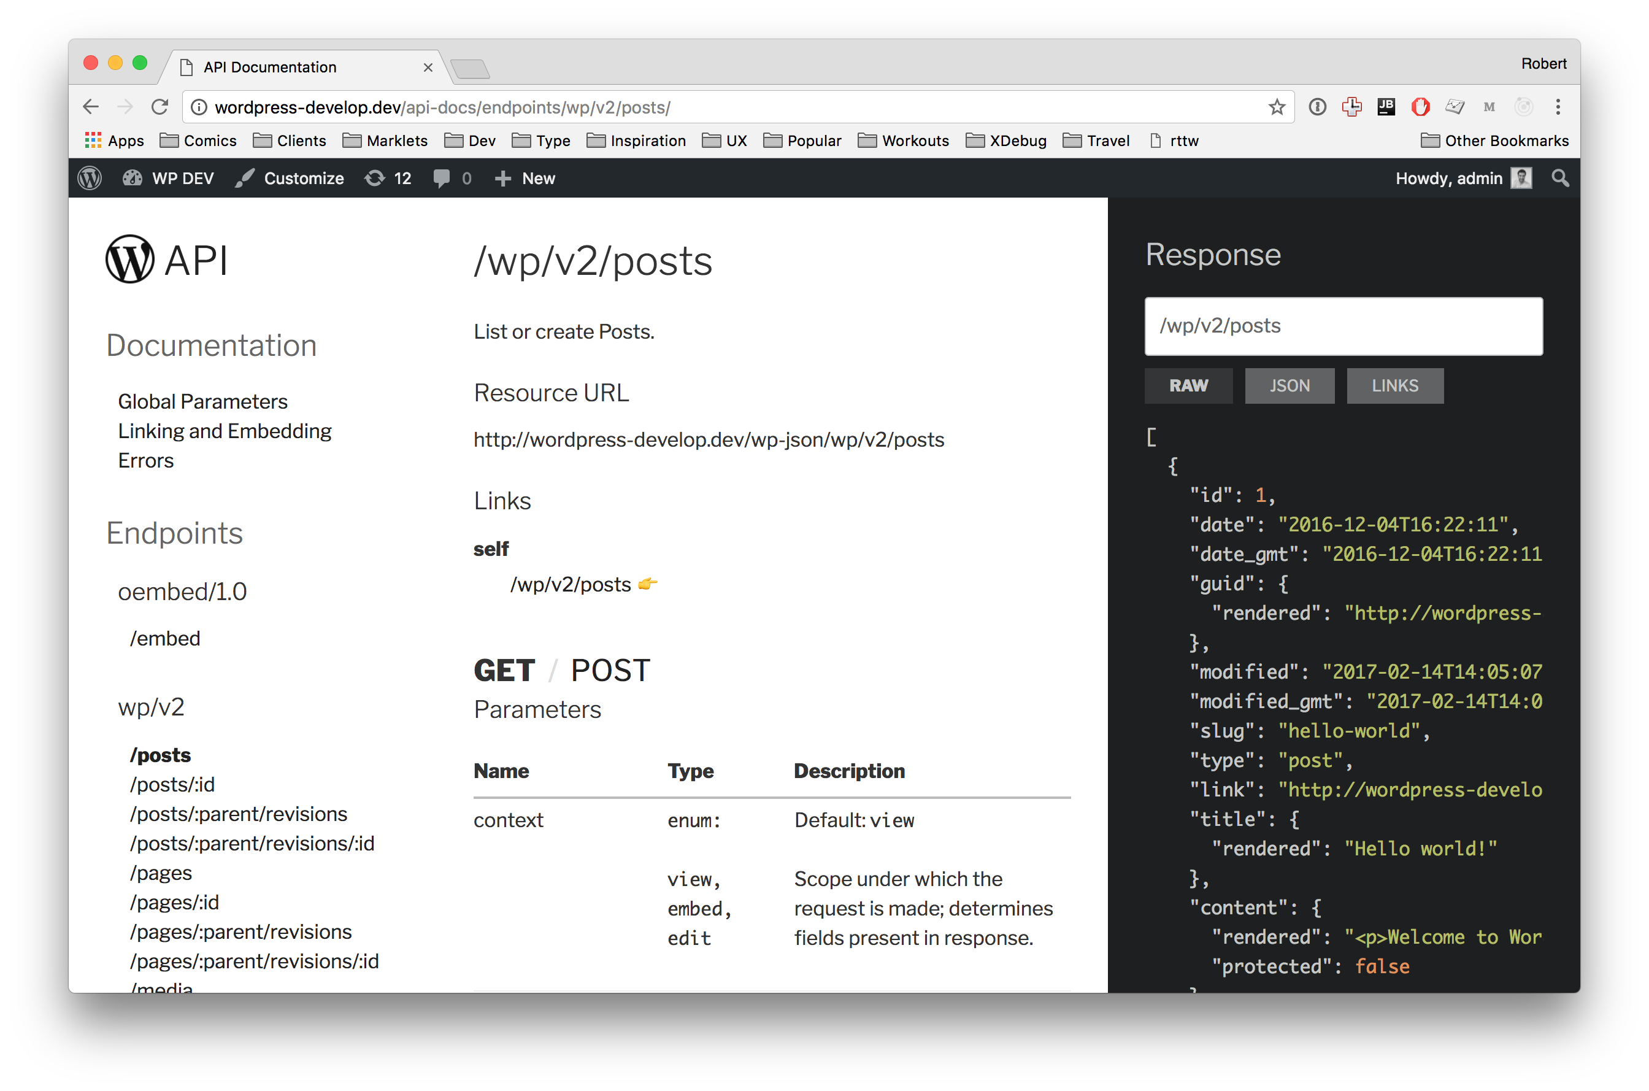Reload the page with the refresh icon

[161, 107]
